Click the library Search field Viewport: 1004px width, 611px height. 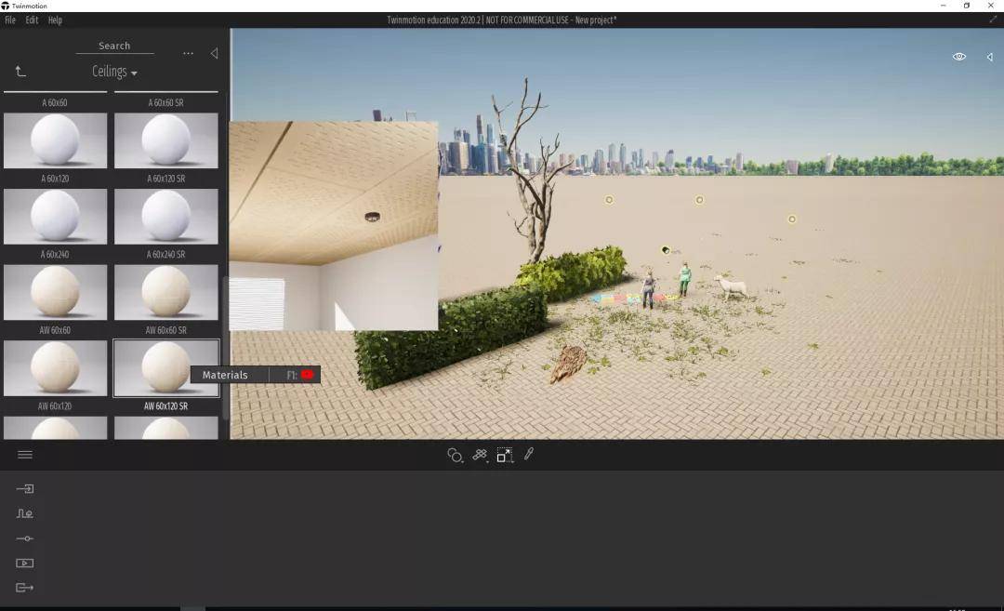[114, 46]
